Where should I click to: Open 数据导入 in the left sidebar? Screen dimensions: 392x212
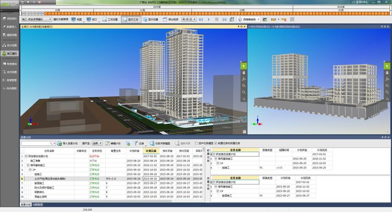(x=9, y=27)
